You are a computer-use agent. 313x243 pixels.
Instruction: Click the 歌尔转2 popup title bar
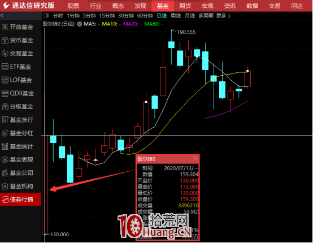point(167,159)
